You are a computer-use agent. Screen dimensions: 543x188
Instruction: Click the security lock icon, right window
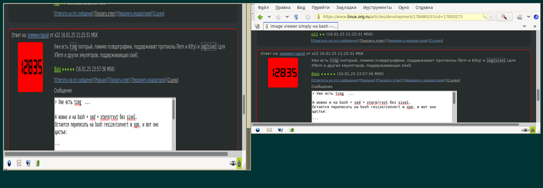click(532, 130)
